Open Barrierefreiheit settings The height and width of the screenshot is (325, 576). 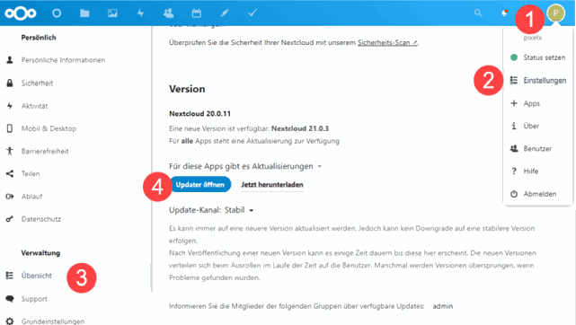[x=45, y=151]
